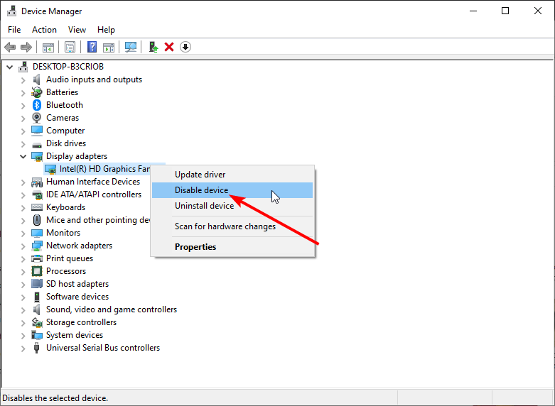The image size is (555, 406).
Task: Click the Update driver toolbar icon
Action: [x=153, y=47]
